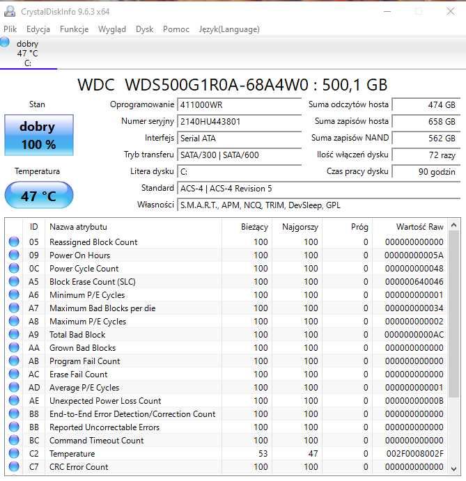Click the Litera dysku field C:

(x=240, y=171)
